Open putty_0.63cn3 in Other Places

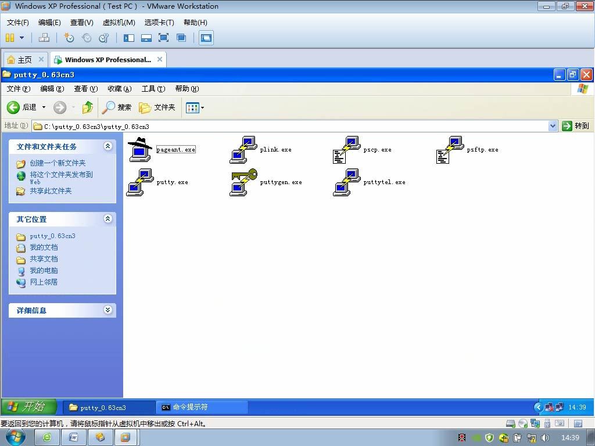(x=52, y=236)
